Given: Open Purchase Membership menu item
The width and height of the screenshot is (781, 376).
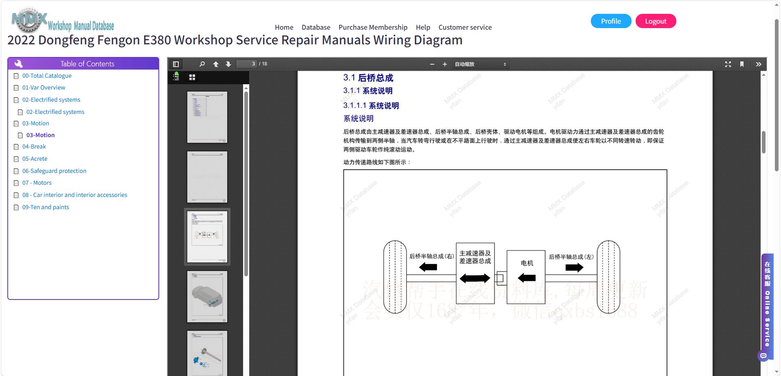Looking at the screenshot, I should pyautogui.click(x=373, y=27).
